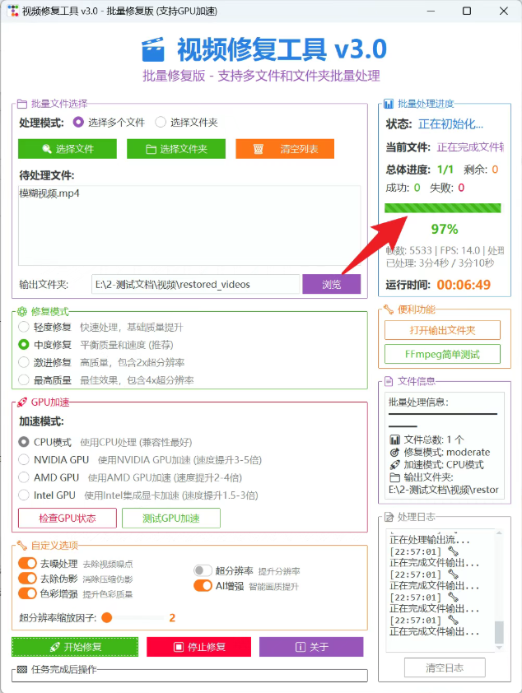Click 检查GPU状态 button
Viewport: 522px width, 693px height.
67,518
